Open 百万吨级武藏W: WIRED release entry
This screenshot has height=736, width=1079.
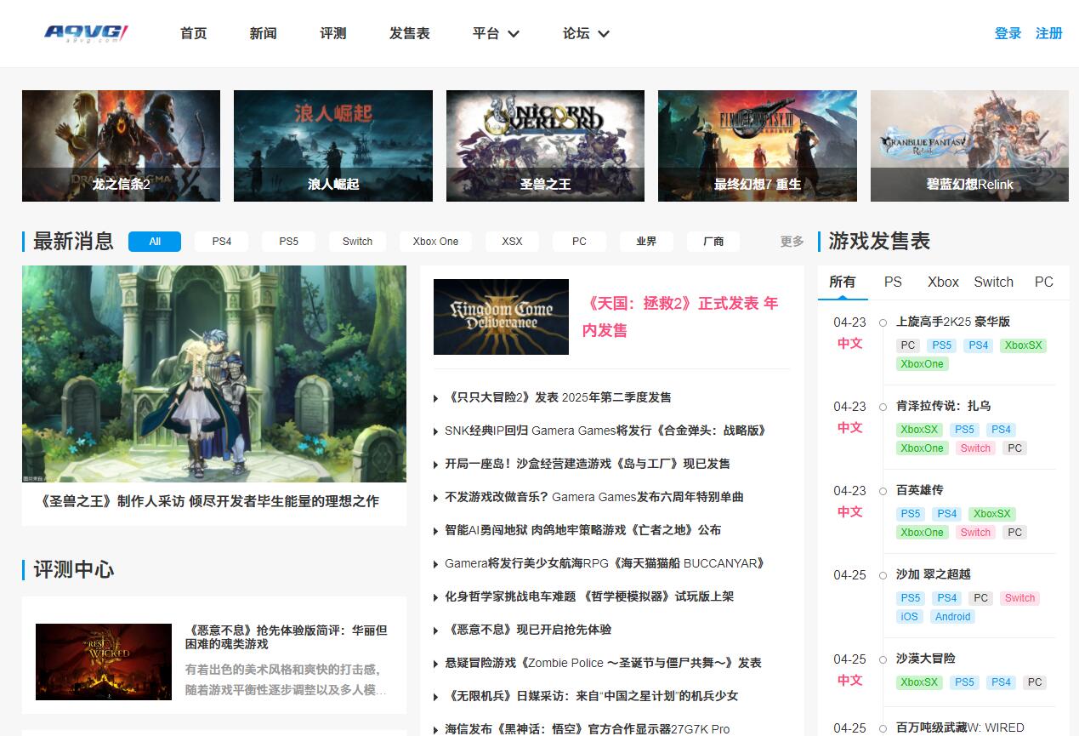pos(960,728)
